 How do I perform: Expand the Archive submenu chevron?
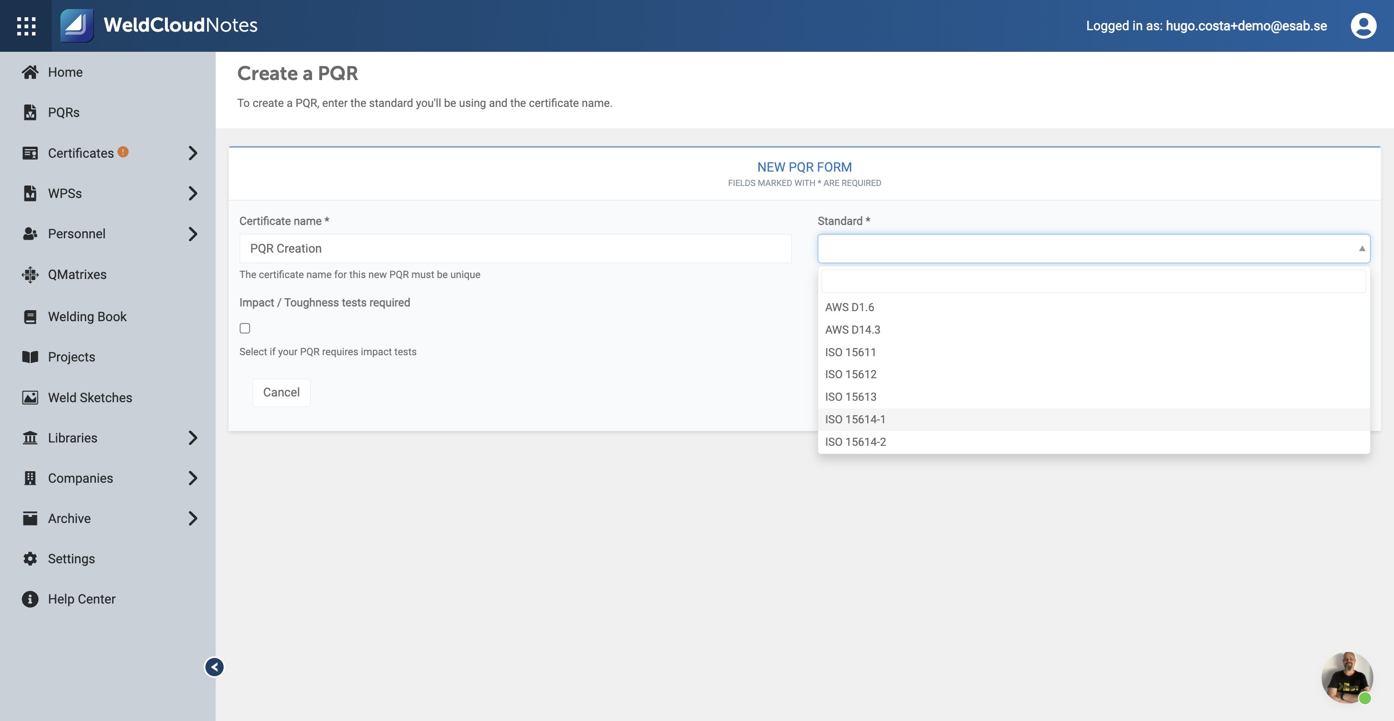[193, 518]
